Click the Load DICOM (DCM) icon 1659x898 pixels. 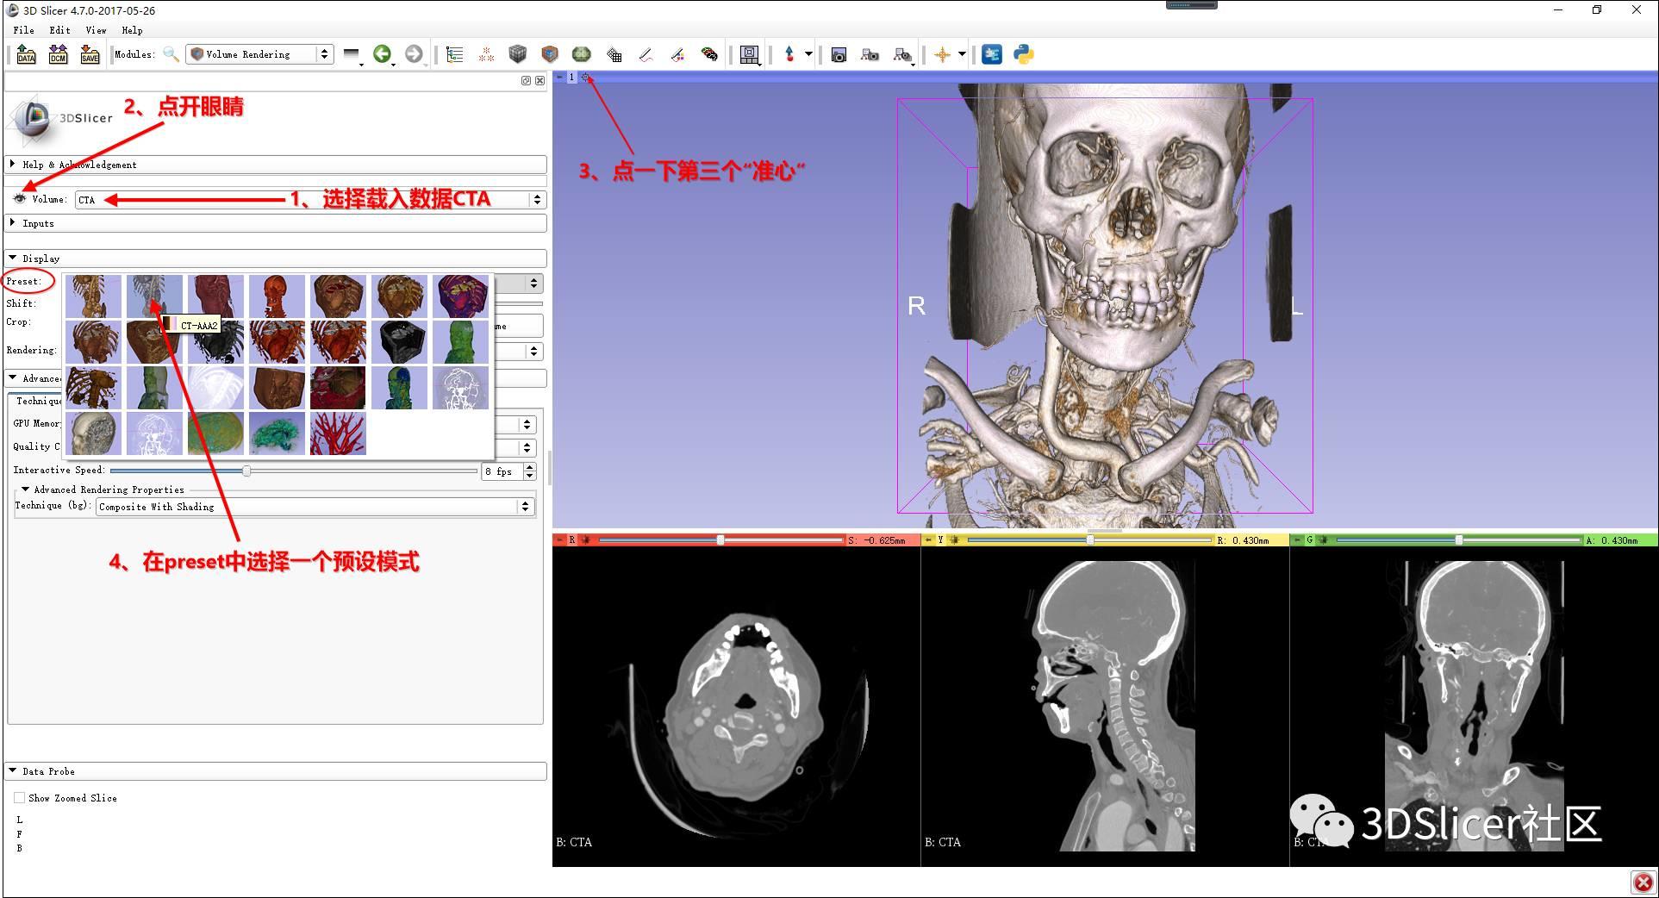click(x=58, y=54)
